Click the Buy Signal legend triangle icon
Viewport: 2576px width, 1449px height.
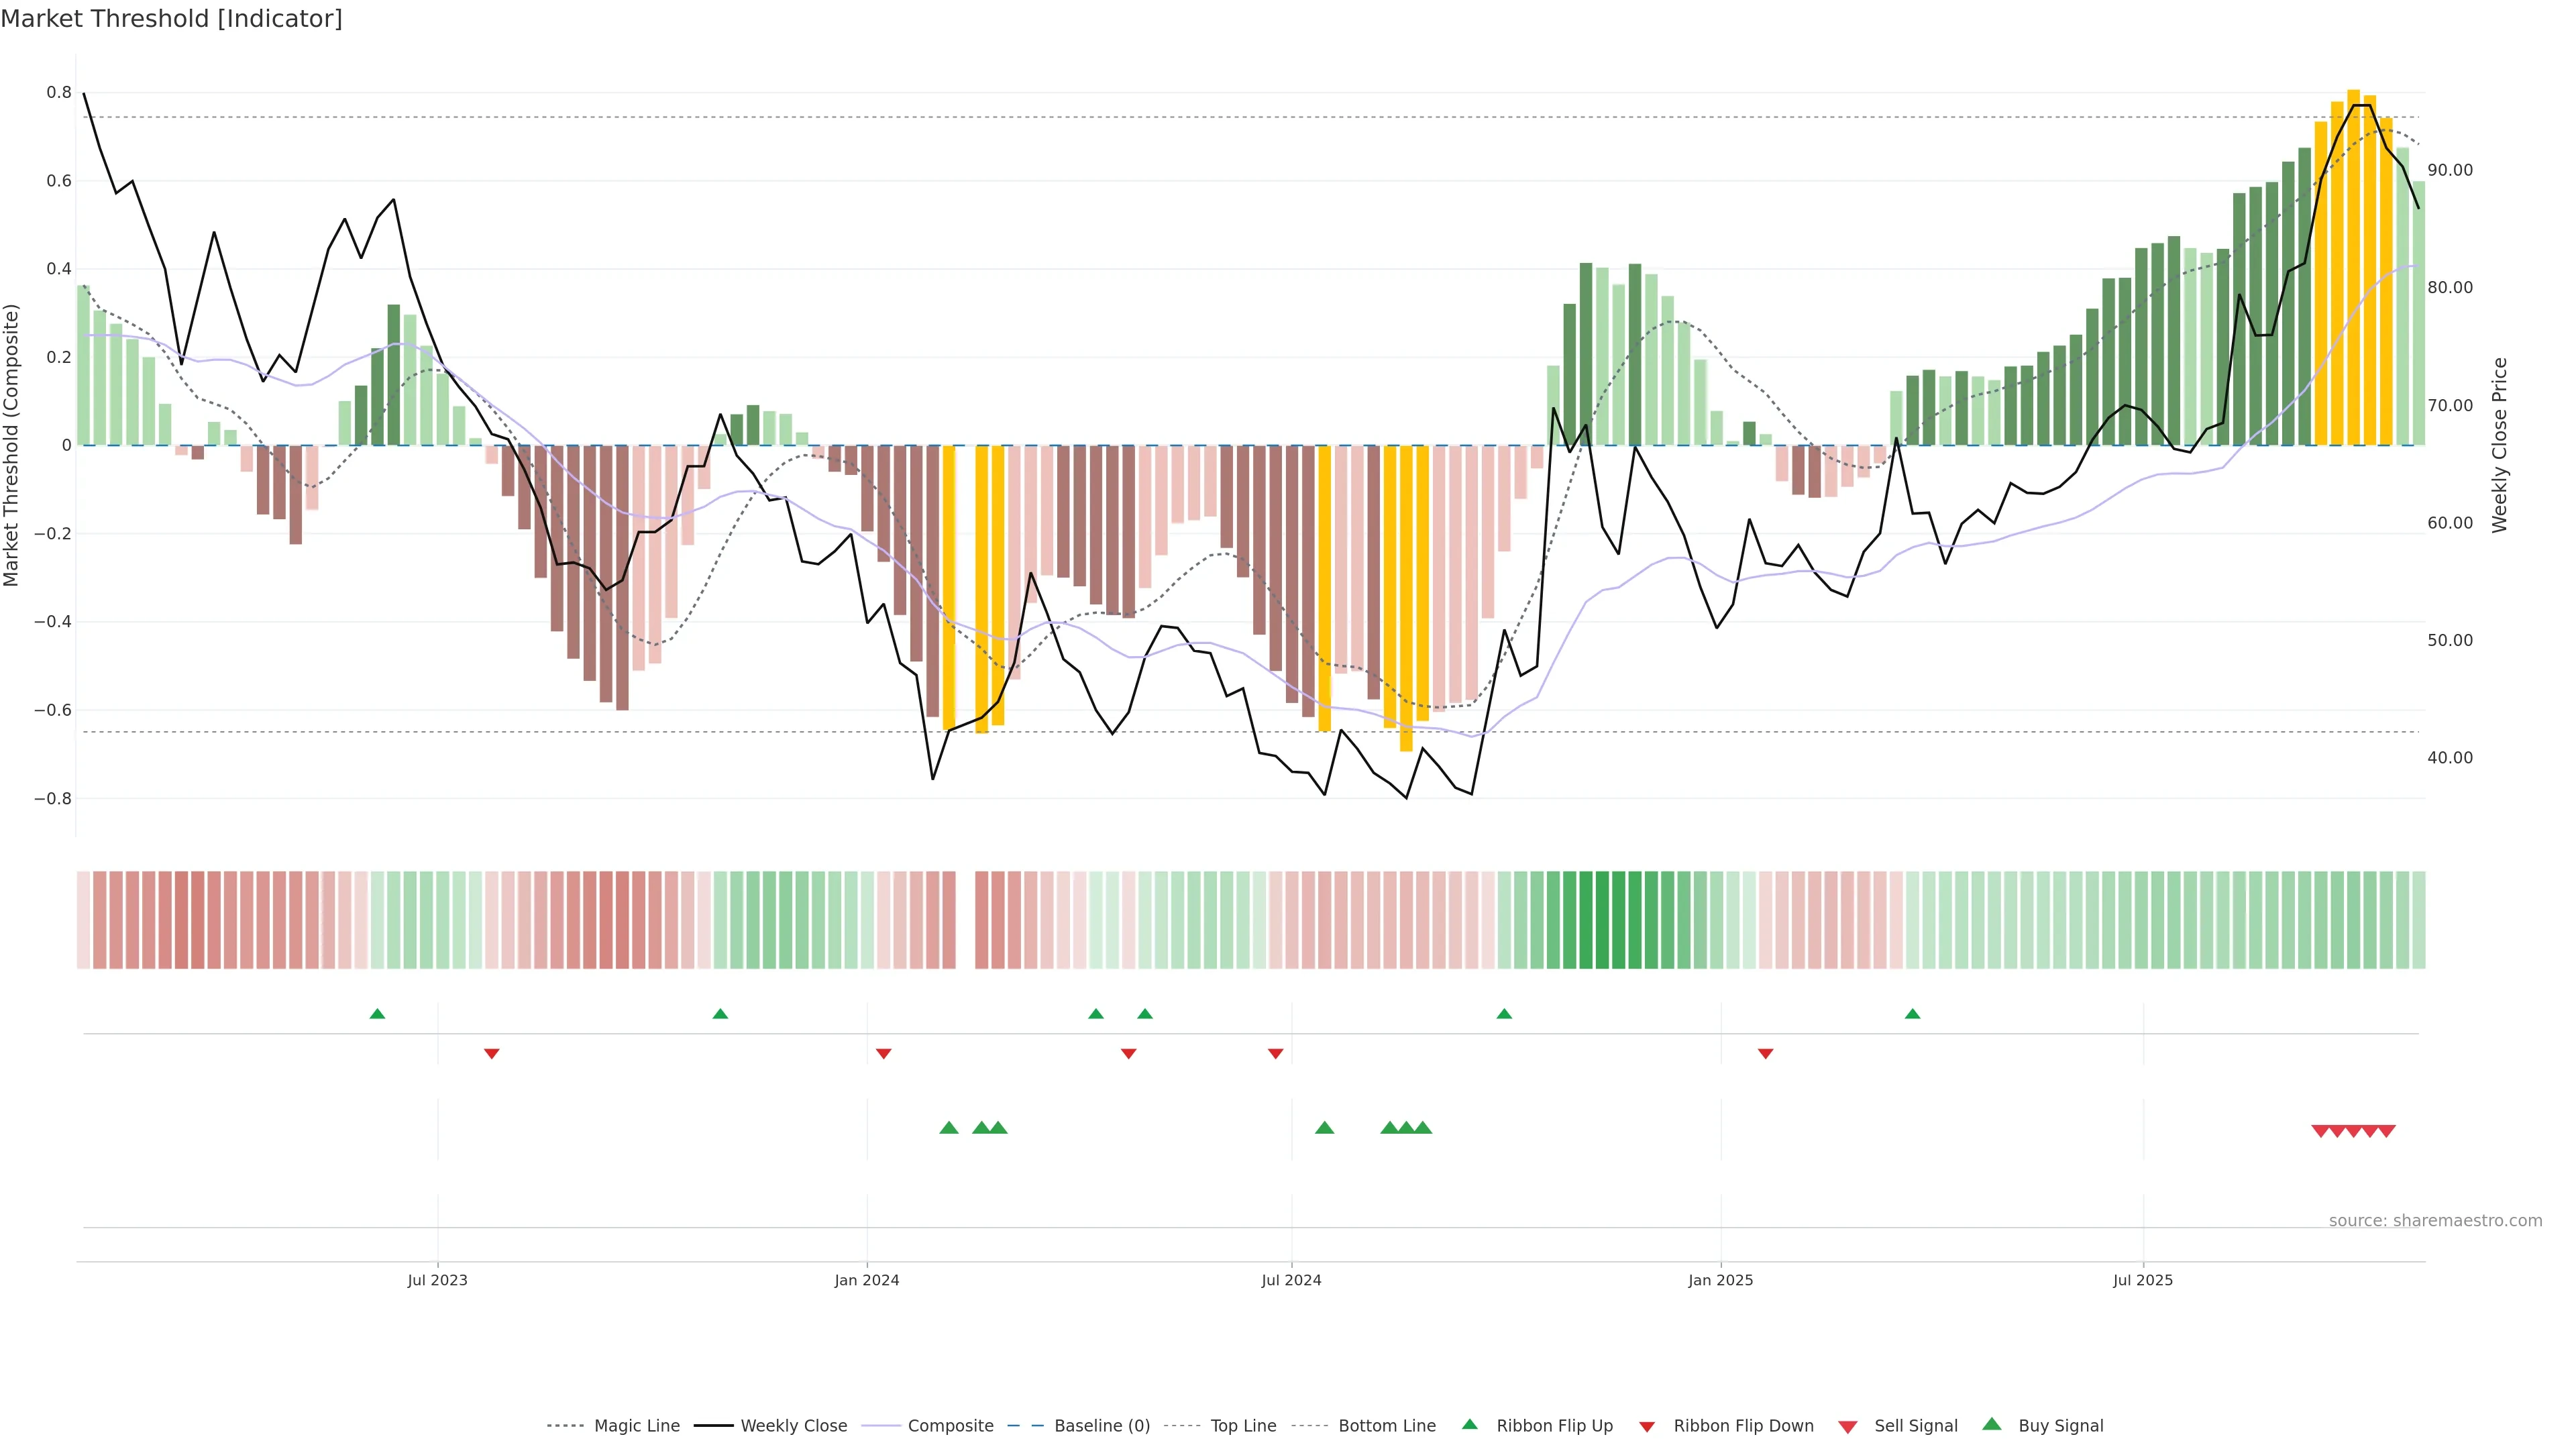1991,1424
